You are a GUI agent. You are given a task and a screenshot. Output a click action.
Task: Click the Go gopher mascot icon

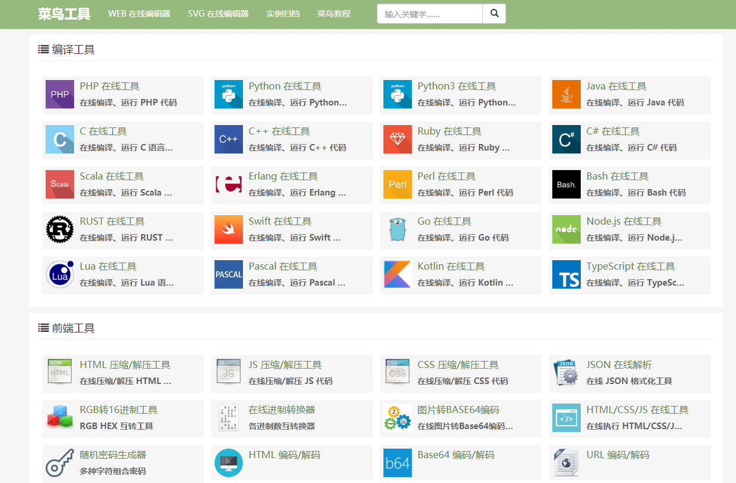tap(398, 229)
